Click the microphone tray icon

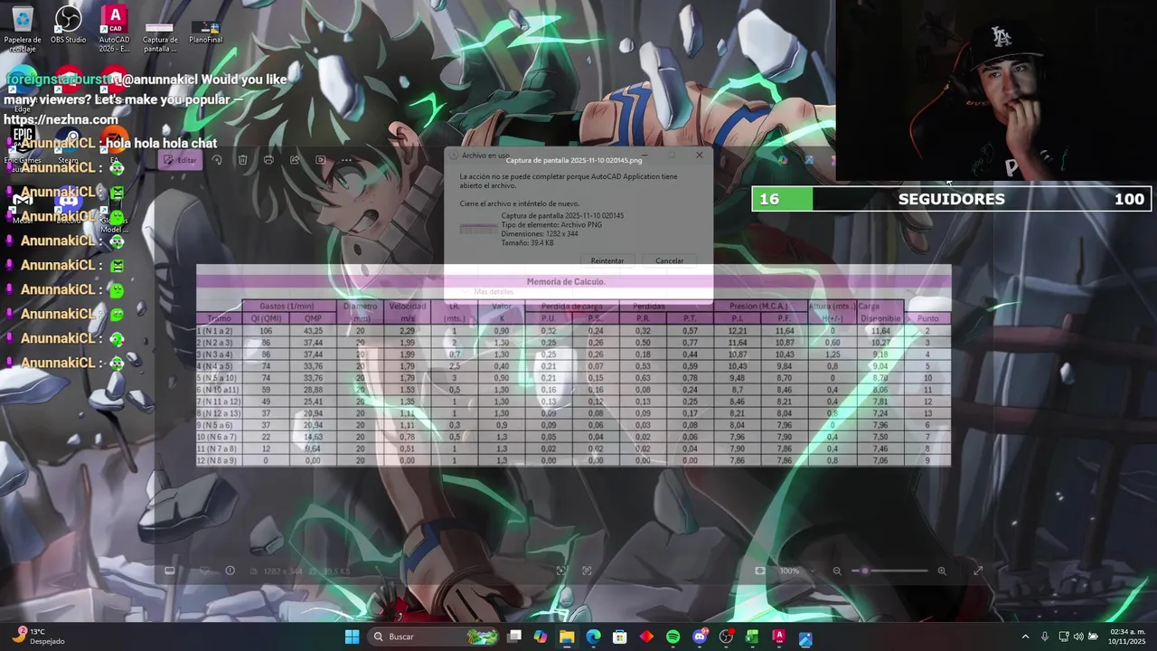[x=1045, y=637]
